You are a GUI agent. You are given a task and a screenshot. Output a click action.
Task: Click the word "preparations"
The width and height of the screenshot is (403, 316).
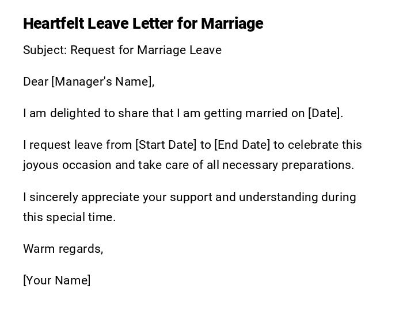click(x=320, y=165)
